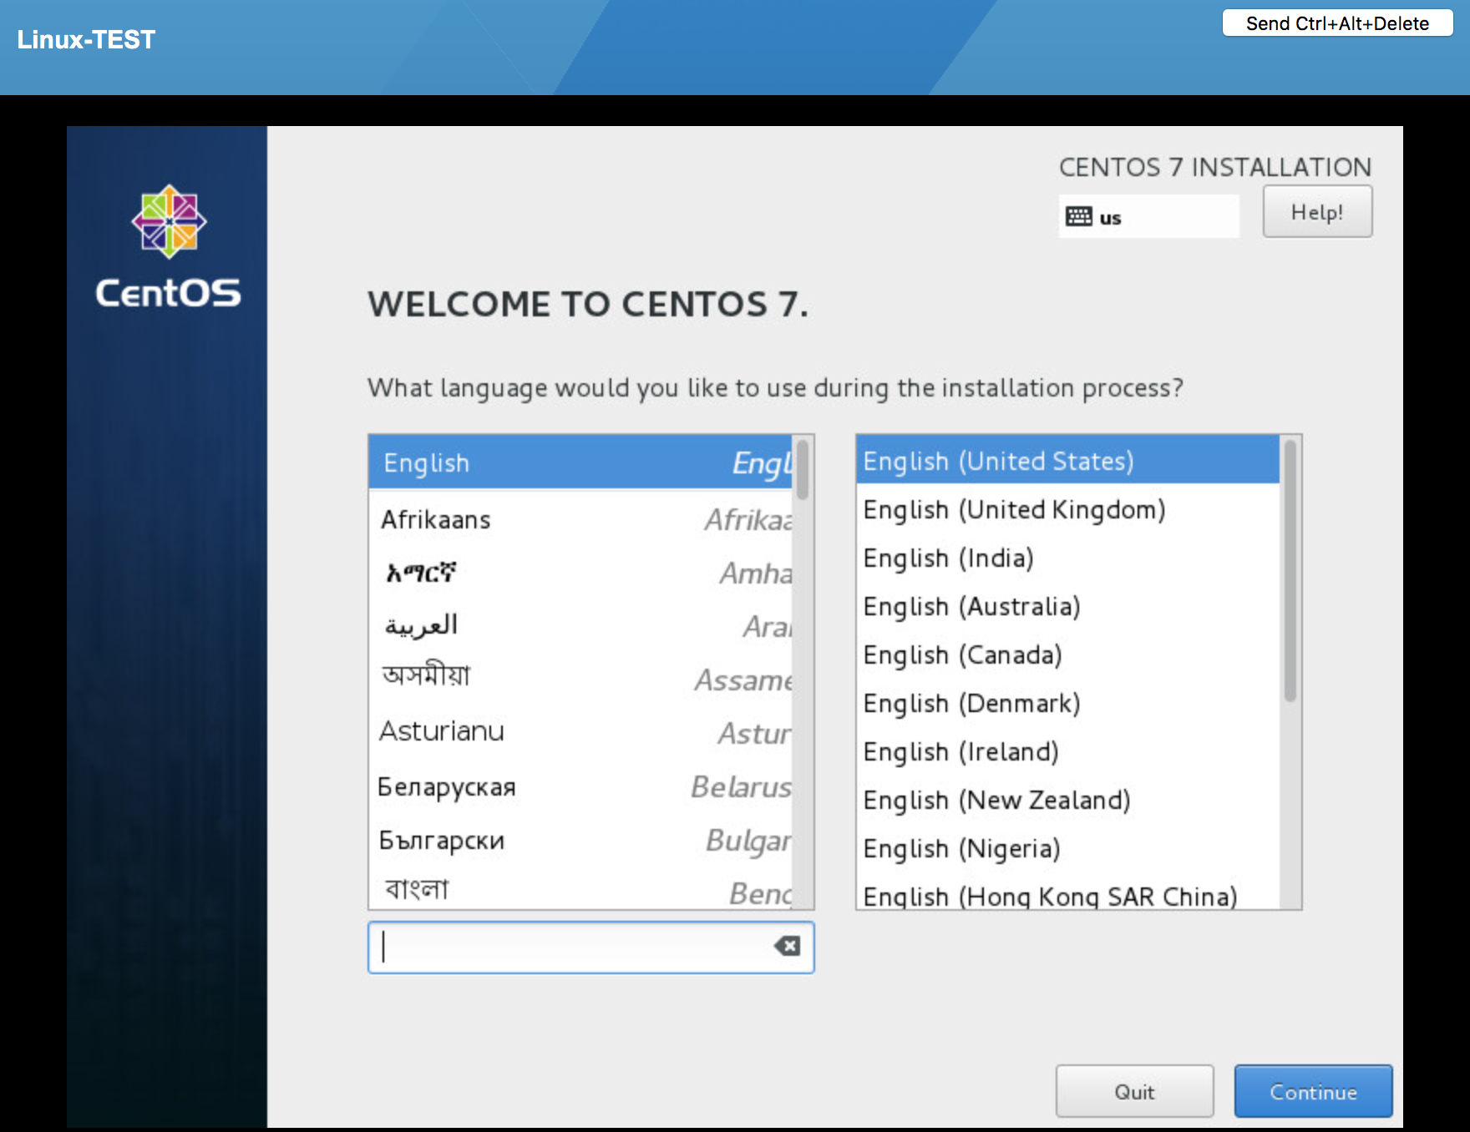Choose English (Ireland) locale
Viewport: 1470px width, 1132px height.
pos(1067,751)
